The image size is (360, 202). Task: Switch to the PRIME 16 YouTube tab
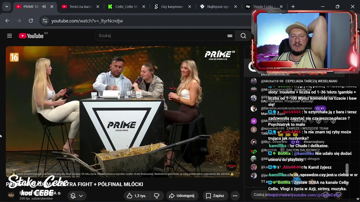(31, 6)
